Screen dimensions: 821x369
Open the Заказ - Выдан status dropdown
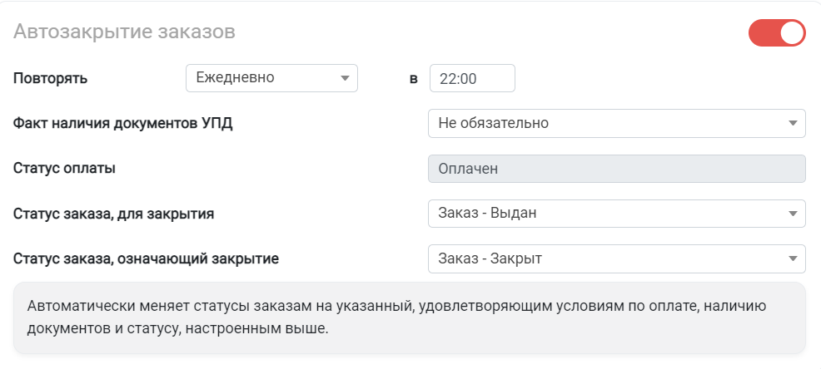click(x=617, y=214)
